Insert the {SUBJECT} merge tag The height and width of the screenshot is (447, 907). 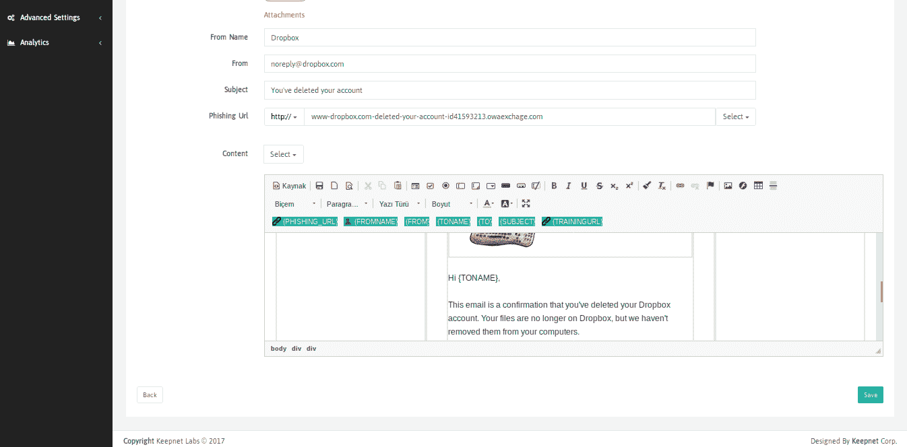click(x=518, y=221)
